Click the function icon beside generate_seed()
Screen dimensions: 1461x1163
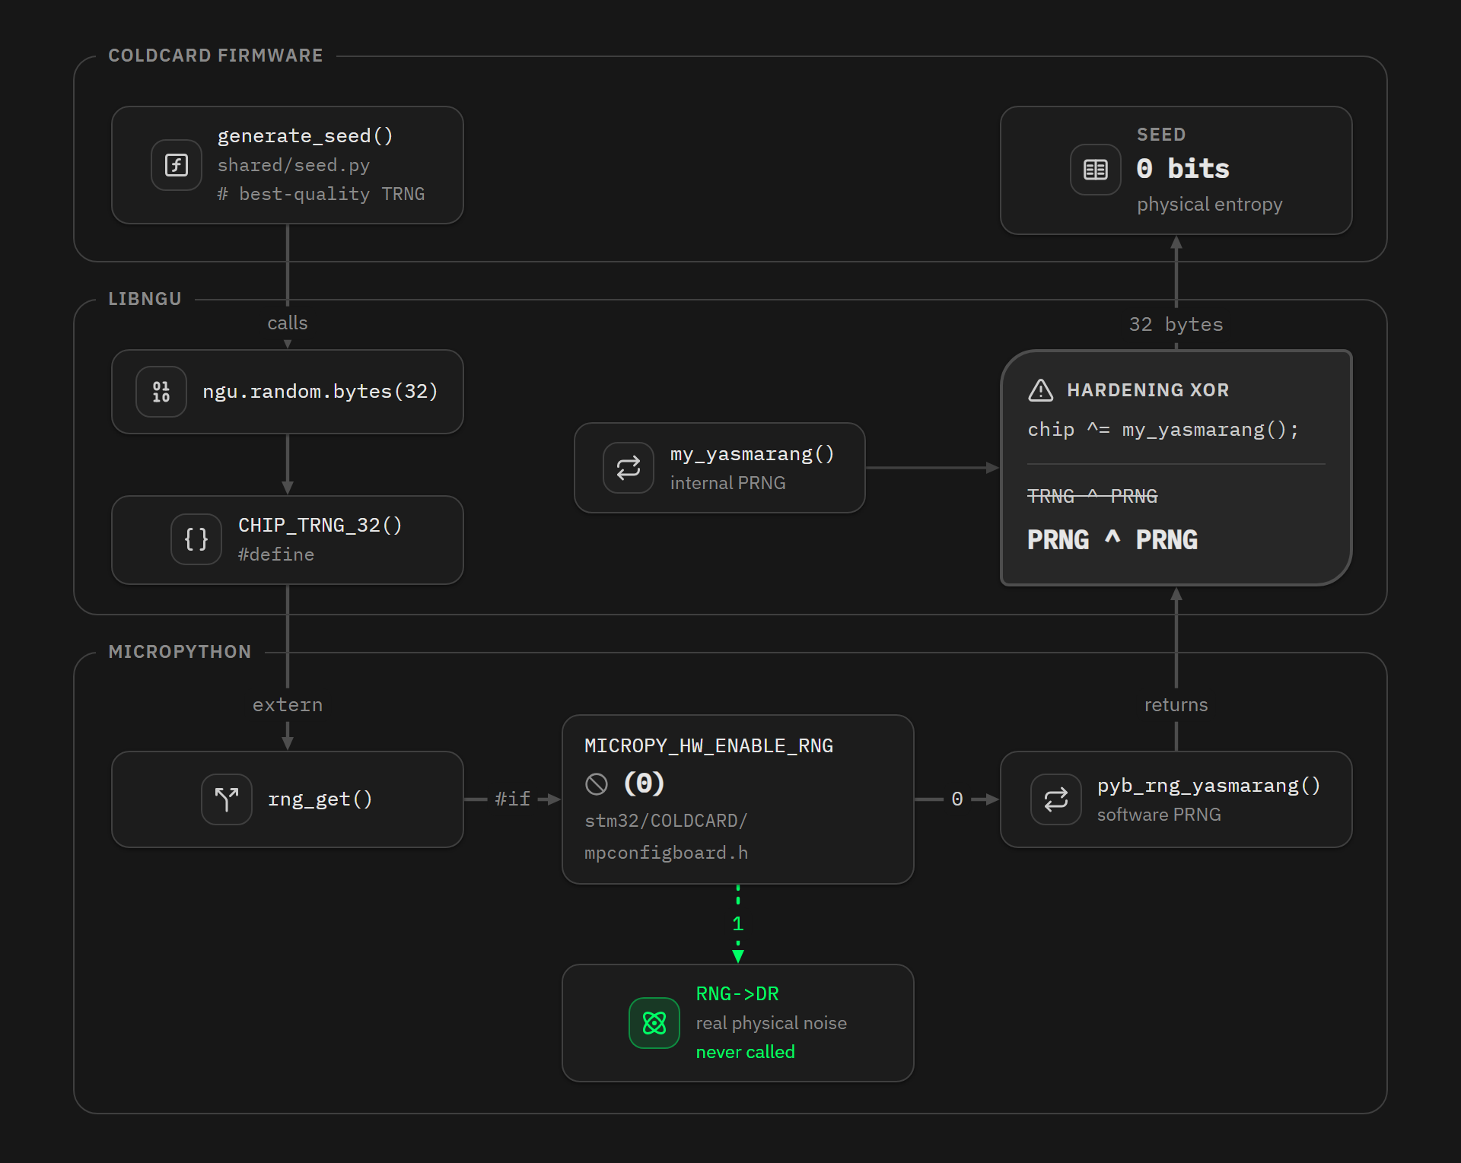point(177,165)
